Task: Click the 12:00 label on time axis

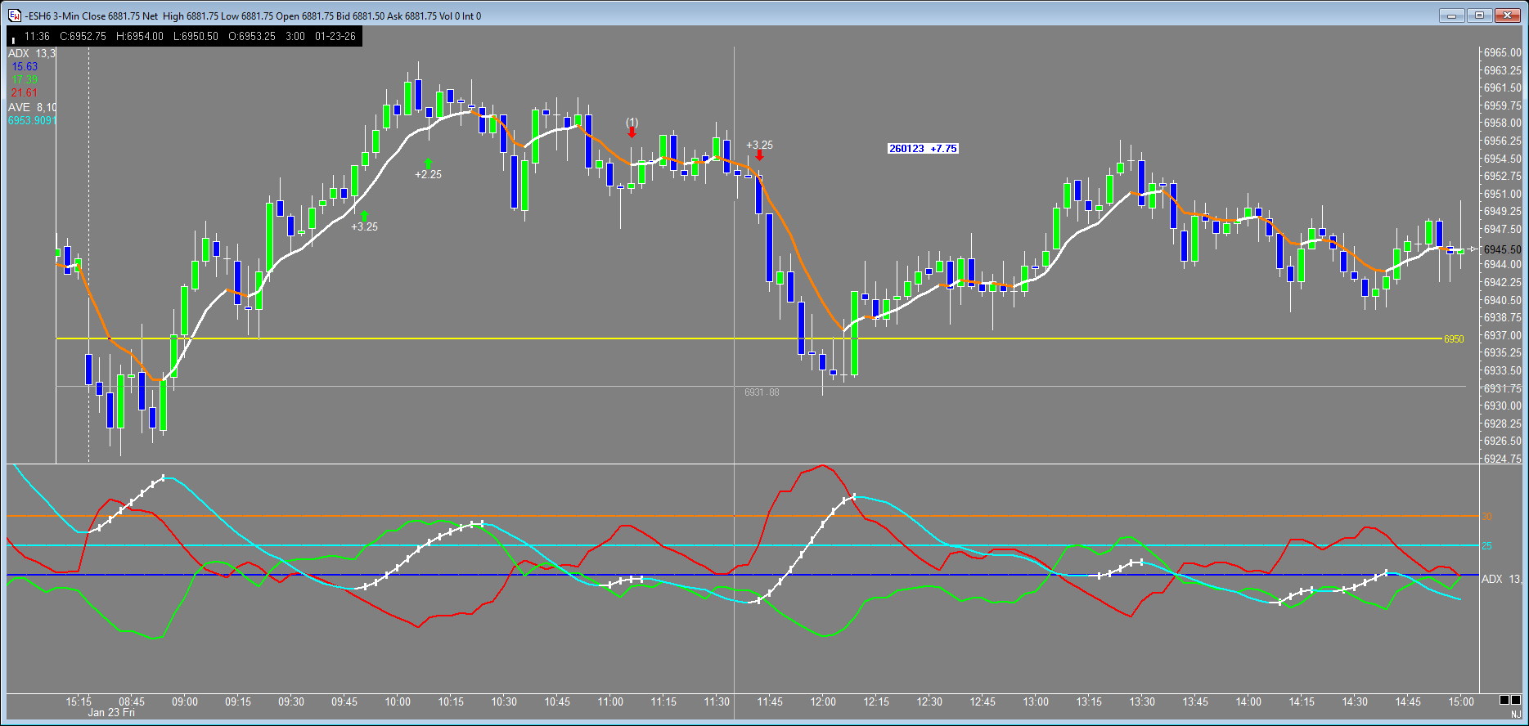Action: pos(823,701)
